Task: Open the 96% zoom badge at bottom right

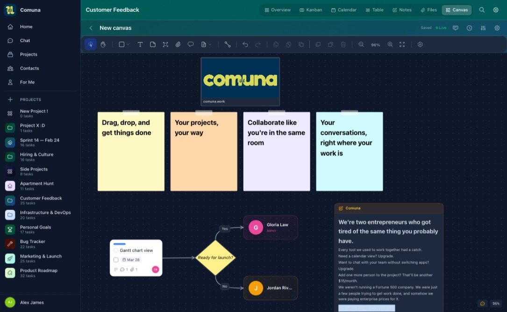Action: 496,304
